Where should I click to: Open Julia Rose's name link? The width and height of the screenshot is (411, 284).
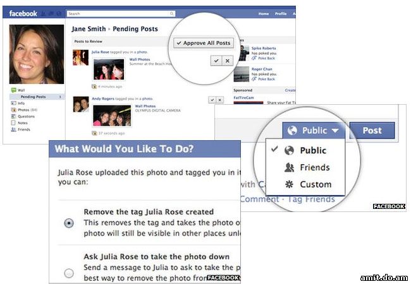pyautogui.click(x=100, y=52)
